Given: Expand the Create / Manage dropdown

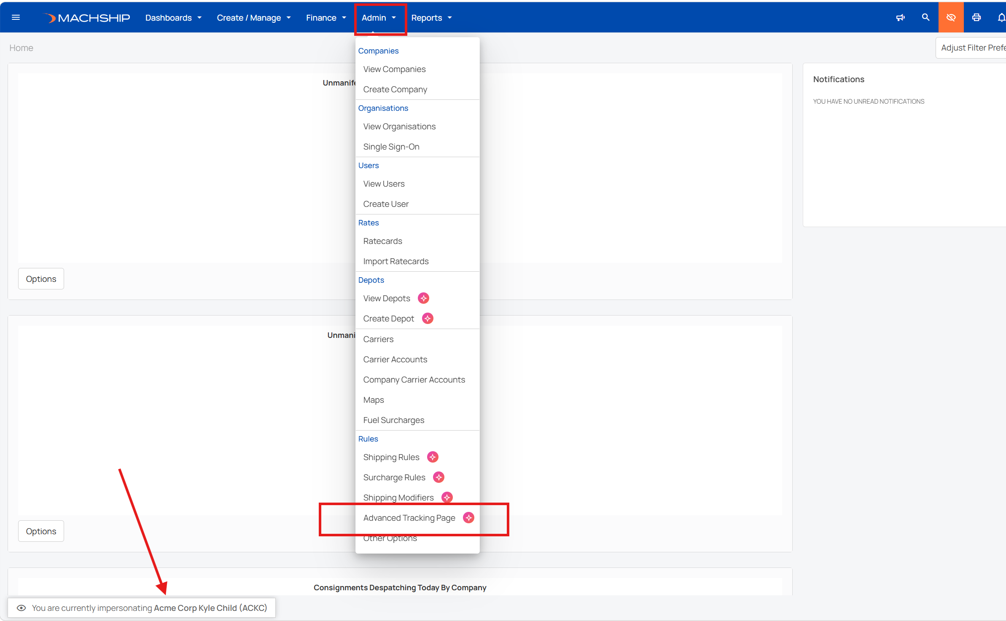Looking at the screenshot, I should click(254, 18).
